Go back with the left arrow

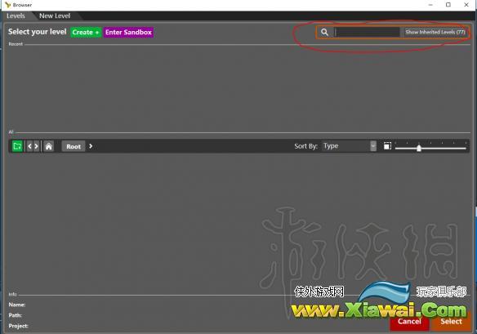29,146
